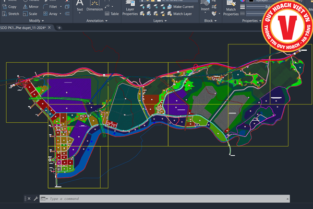
Task: Click the Isolate layer icon
Action: (x=149, y=7)
